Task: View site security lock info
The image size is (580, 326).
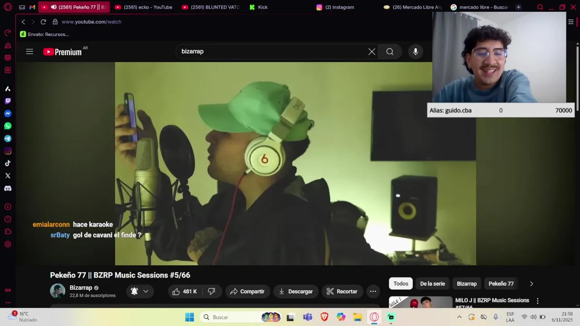Action: click(x=55, y=22)
